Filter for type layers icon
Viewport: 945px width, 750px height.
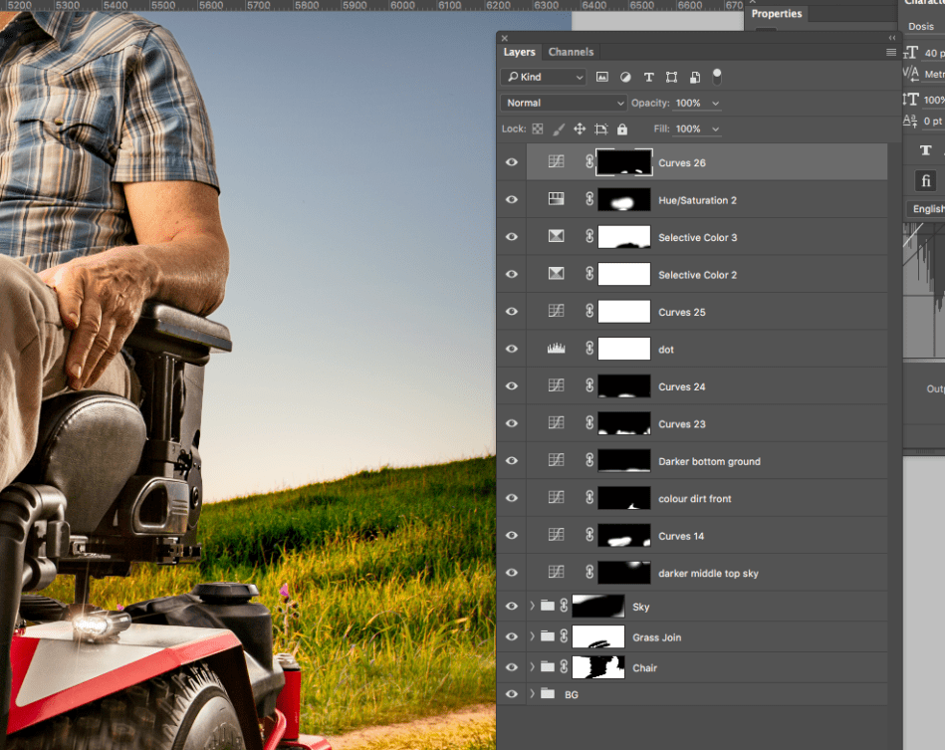648,77
